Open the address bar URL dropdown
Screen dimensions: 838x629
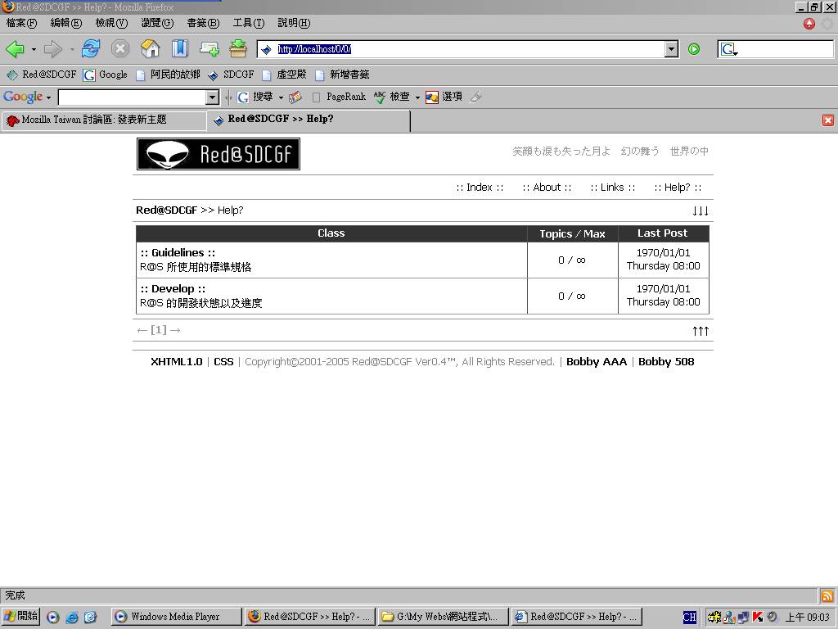pyautogui.click(x=671, y=49)
